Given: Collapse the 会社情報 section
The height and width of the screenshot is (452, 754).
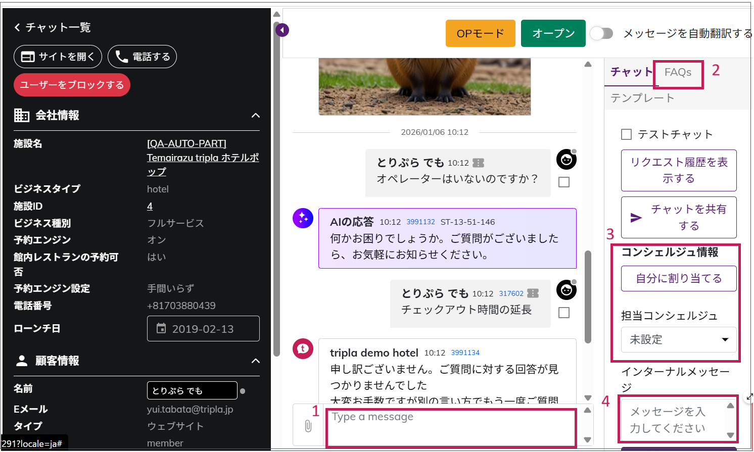Looking at the screenshot, I should [x=256, y=116].
